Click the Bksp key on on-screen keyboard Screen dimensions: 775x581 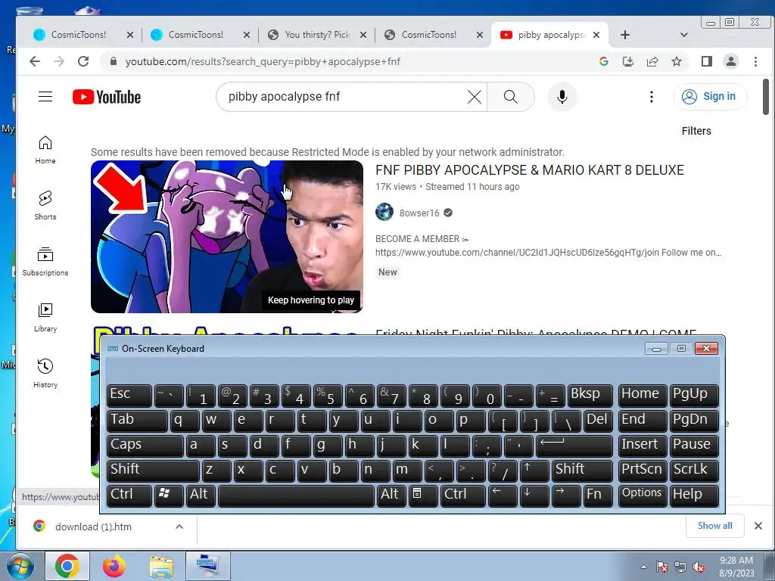(x=590, y=395)
